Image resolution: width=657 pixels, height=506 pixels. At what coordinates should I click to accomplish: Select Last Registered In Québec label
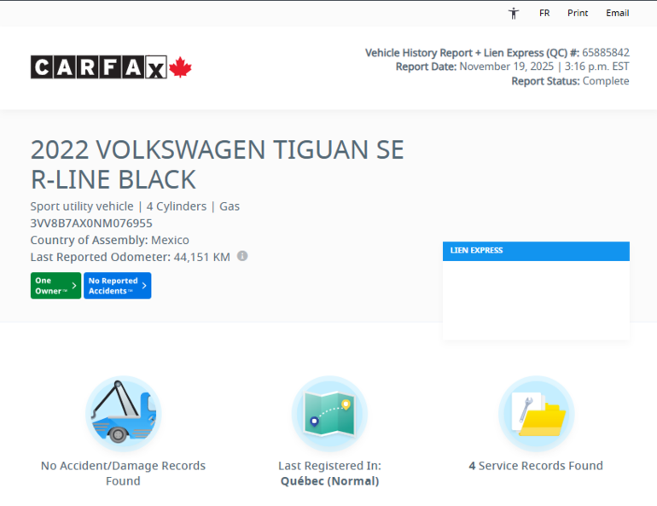(329, 473)
